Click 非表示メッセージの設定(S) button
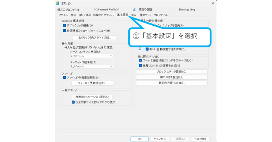The width and height of the screenshot is (272, 142). 92,97
